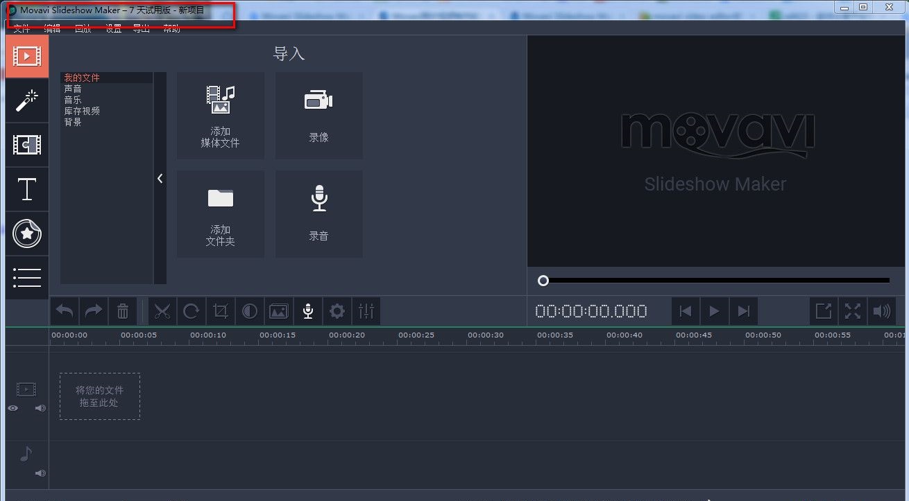Image resolution: width=909 pixels, height=501 pixels.
Task: Click the Undo arrow in the toolbar
Action: coord(65,312)
